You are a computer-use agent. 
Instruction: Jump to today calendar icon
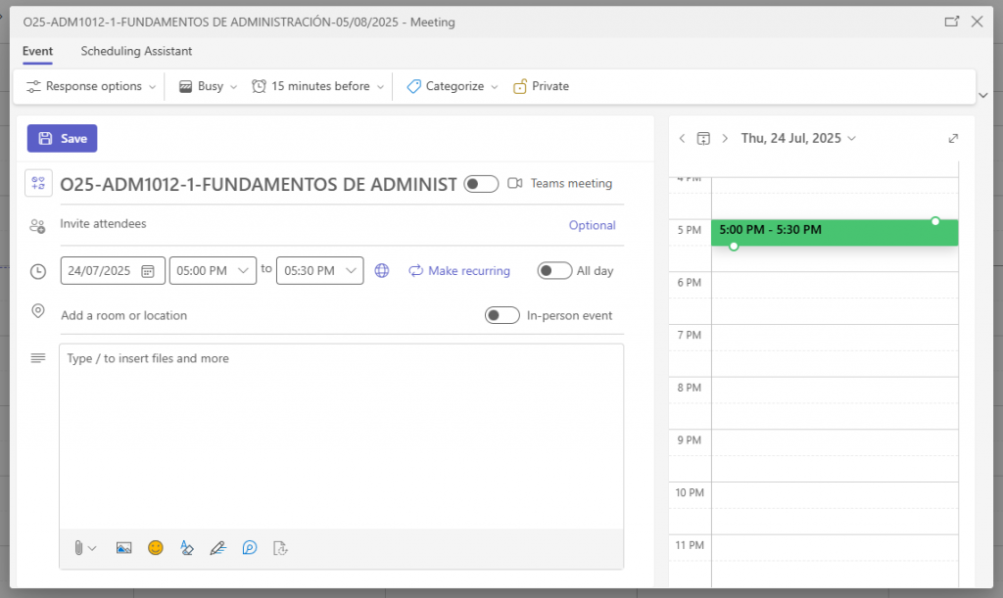[703, 139]
